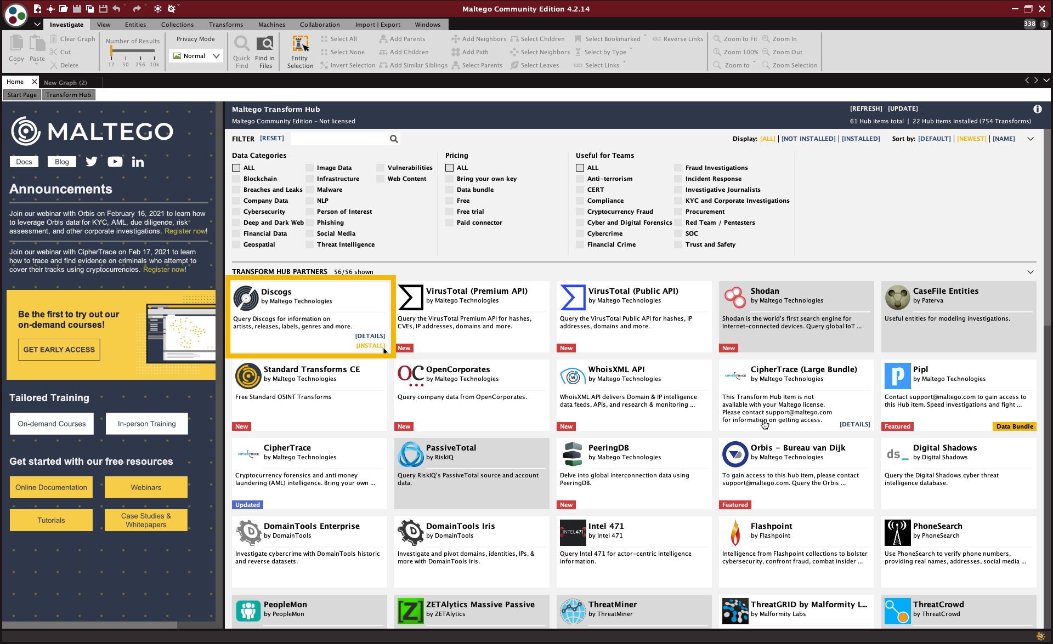Image resolution: width=1053 pixels, height=644 pixels.
Task: Open the tab list dropdown arrow
Action: 1046,81
